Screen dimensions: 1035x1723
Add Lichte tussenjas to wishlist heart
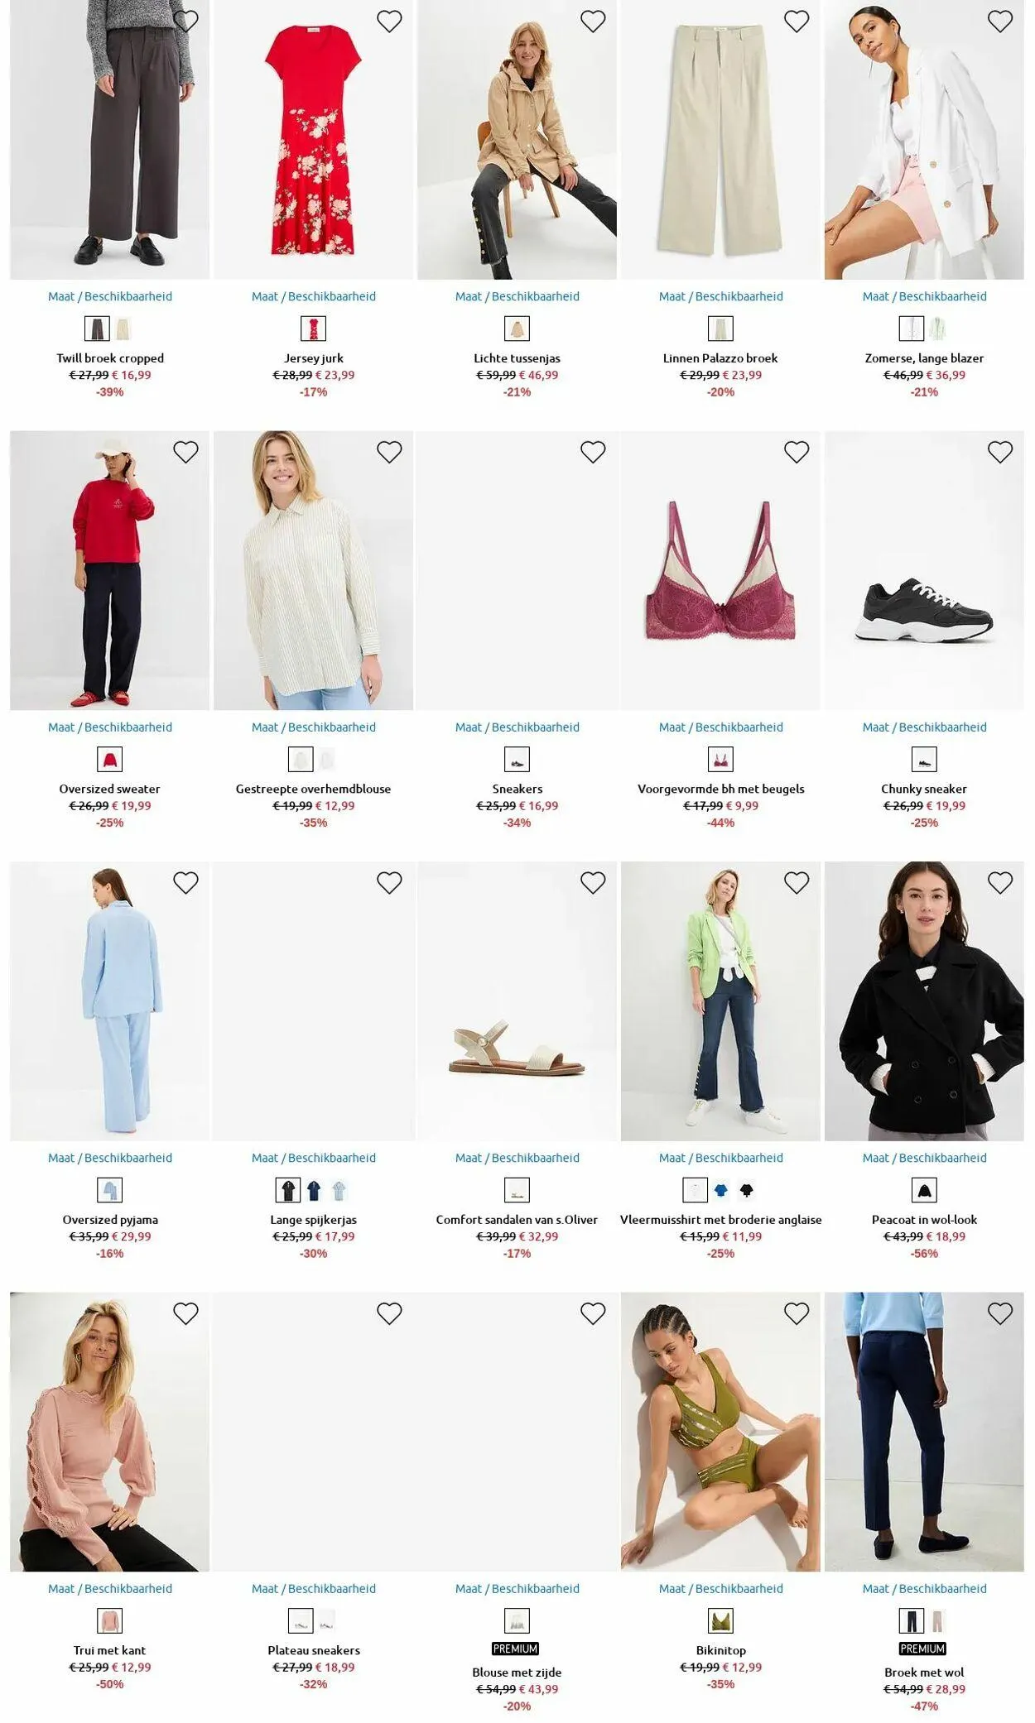coord(593,22)
